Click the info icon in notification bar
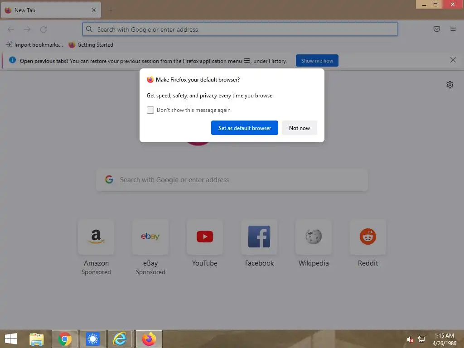 [12, 60]
